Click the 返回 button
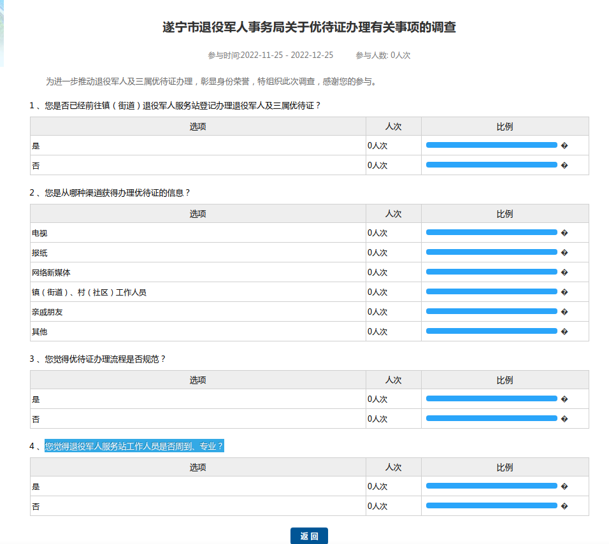 pyautogui.click(x=309, y=536)
